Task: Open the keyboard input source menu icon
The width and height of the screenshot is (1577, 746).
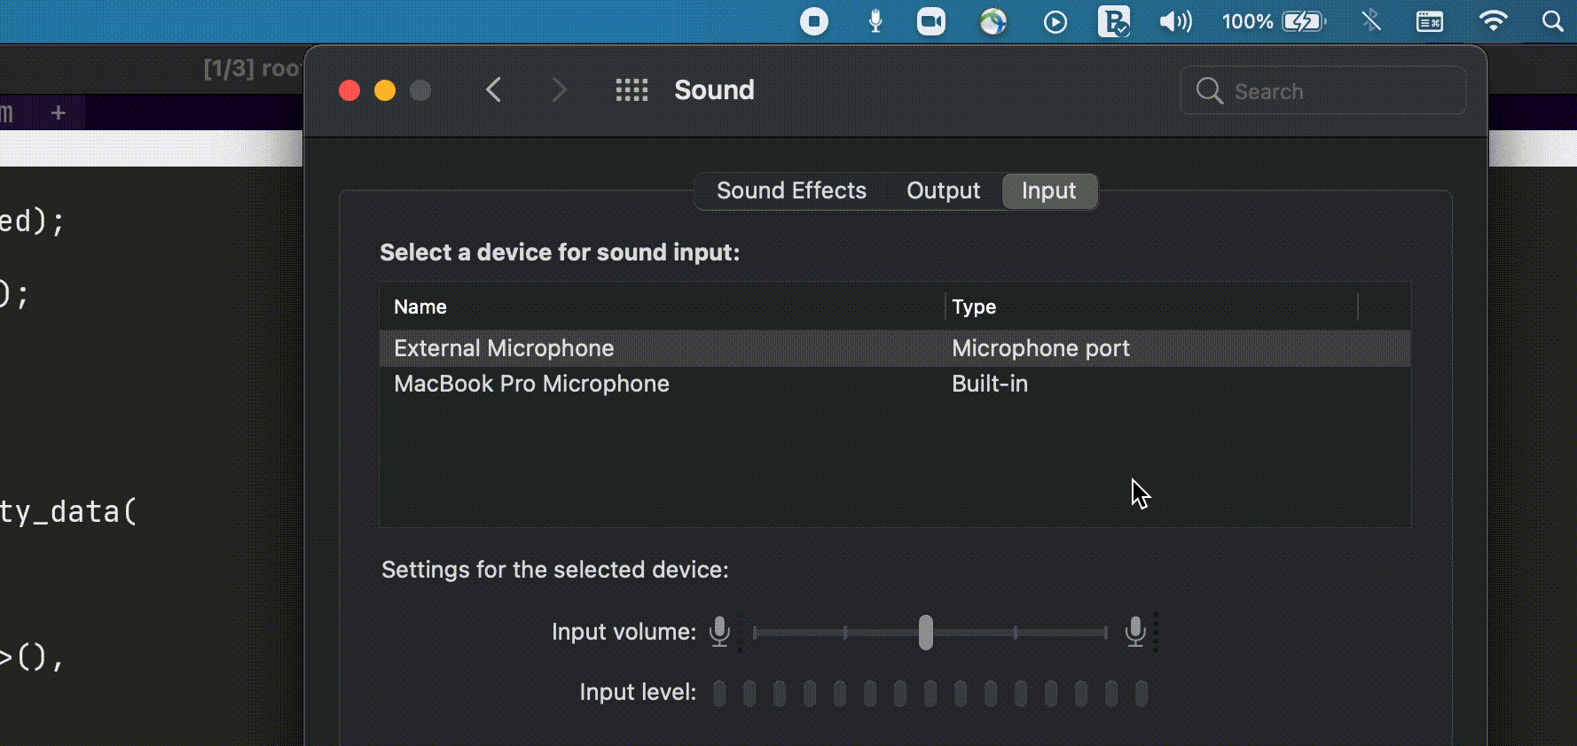Action: (x=1429, y=21)
